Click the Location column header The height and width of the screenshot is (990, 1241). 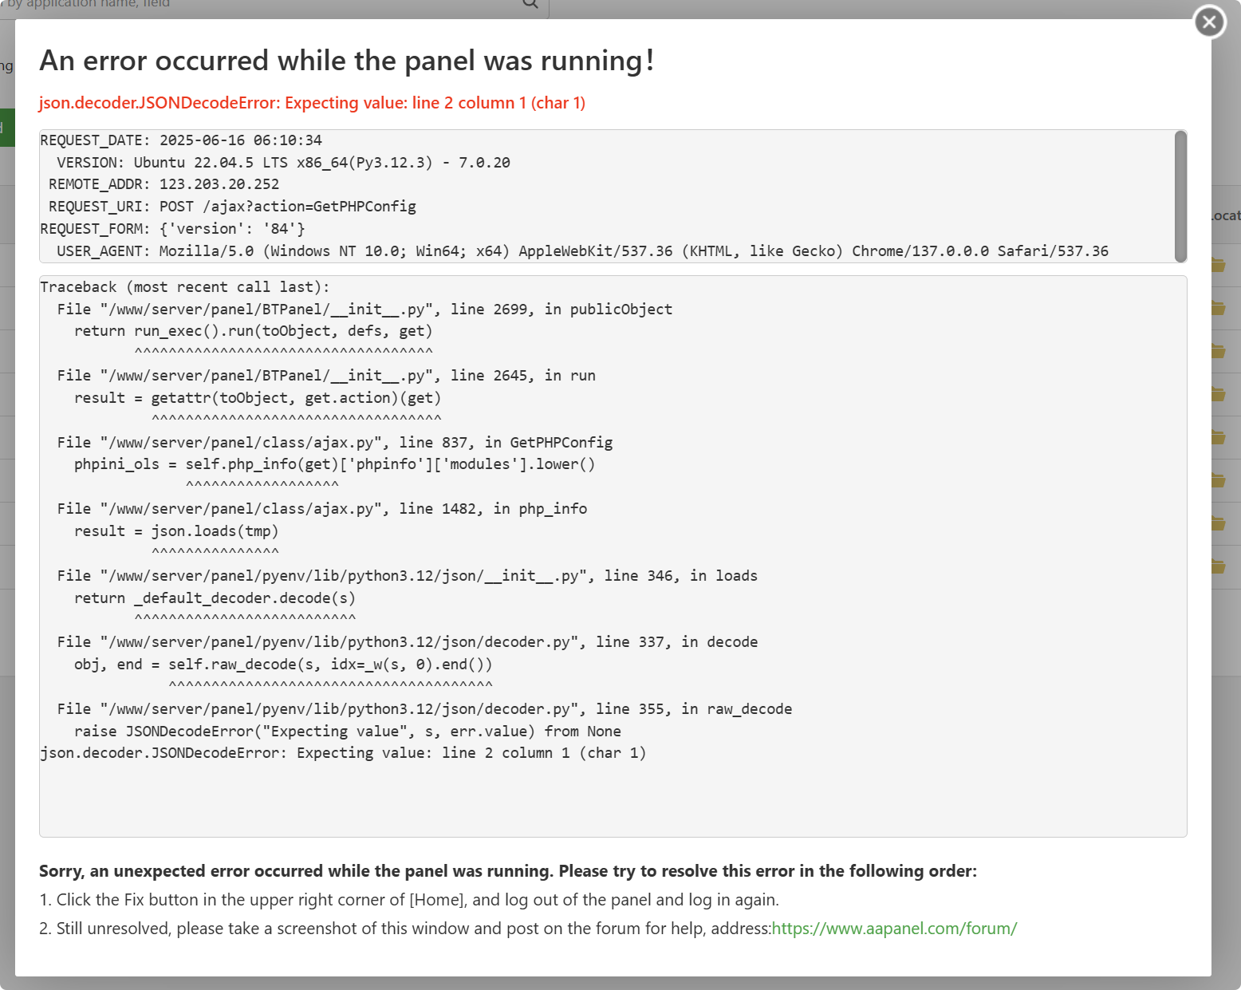click(x=1226, y=215)
